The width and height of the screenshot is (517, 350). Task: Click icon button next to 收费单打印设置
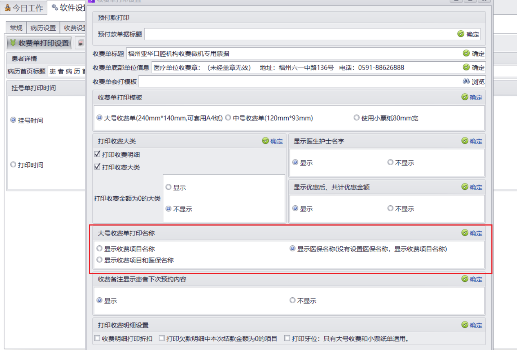coord(81,43)
